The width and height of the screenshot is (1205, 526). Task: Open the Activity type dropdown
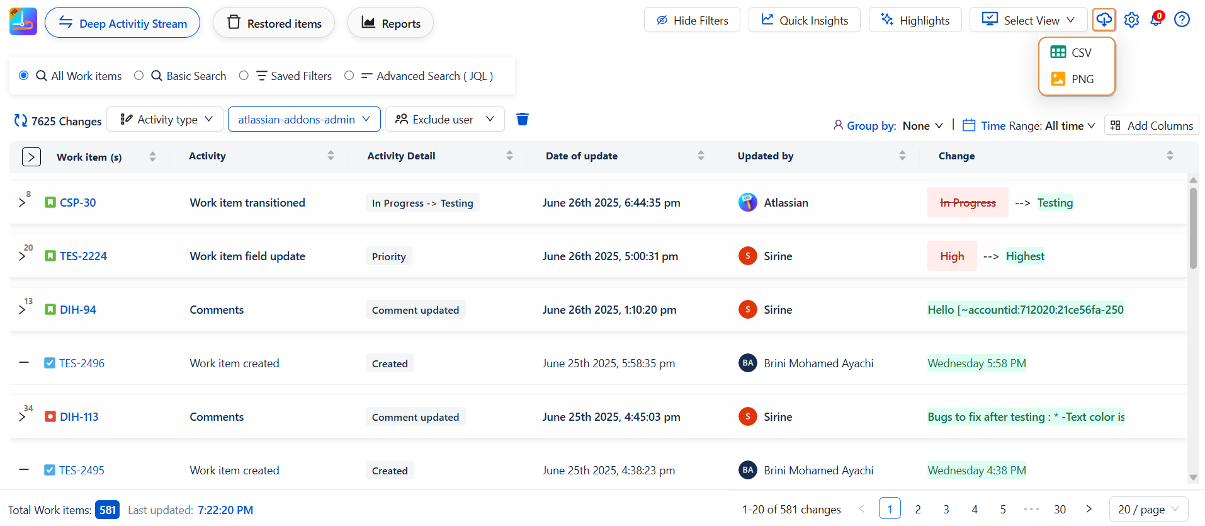[x=166, y=120]
